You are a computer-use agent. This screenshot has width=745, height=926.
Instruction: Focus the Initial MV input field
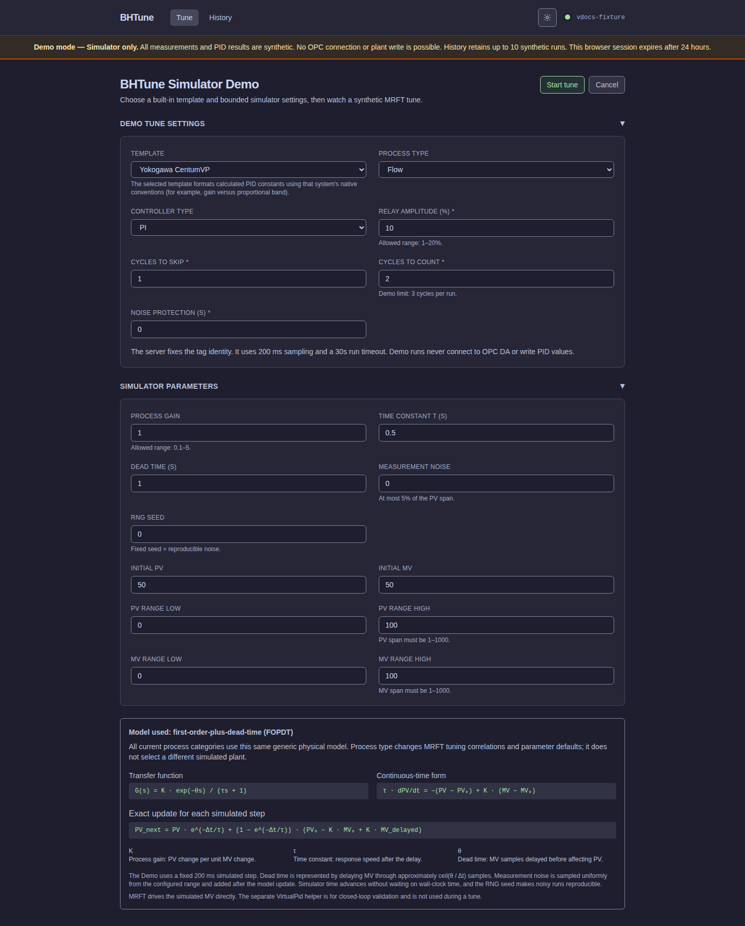pos(496,585)
